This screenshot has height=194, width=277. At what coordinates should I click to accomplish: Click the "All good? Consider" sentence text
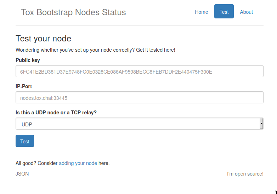[36, 163]
